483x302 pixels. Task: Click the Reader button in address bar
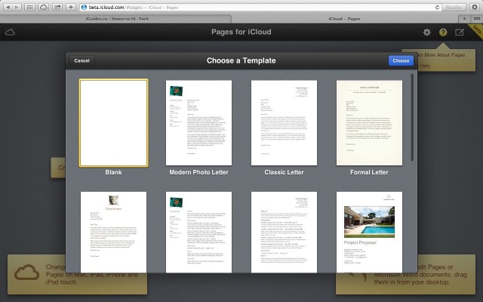454,7
